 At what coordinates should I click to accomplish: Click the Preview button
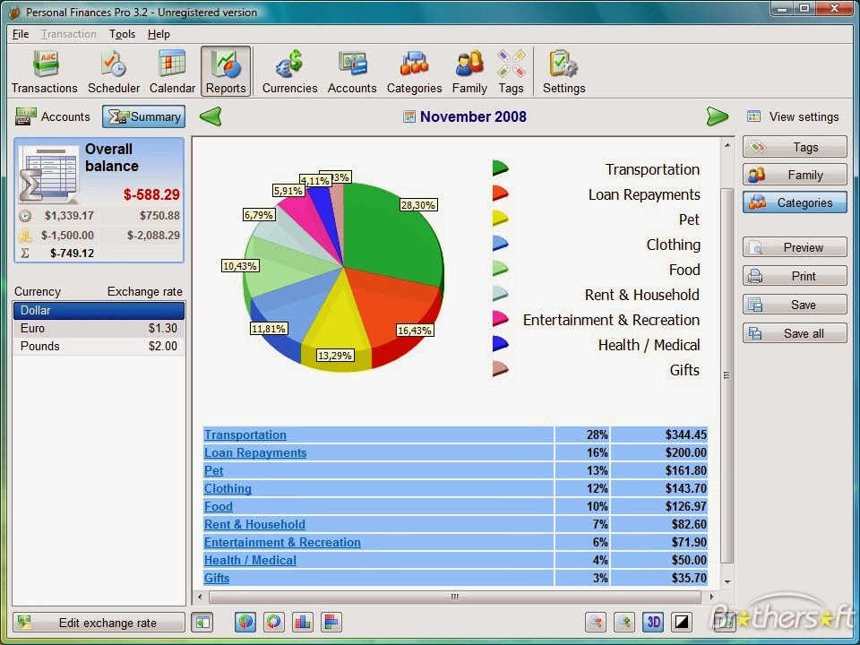click(x=795, y=247)
